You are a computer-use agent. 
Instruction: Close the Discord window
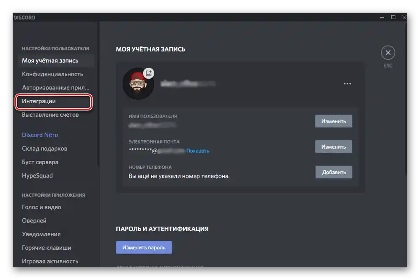(x=404, y=17)
